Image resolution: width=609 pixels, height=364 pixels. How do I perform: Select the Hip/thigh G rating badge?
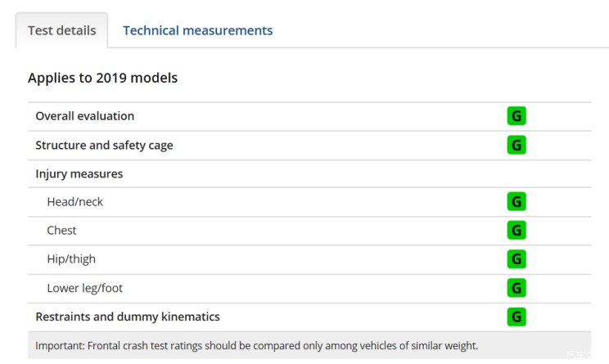[x=517, y=258]
